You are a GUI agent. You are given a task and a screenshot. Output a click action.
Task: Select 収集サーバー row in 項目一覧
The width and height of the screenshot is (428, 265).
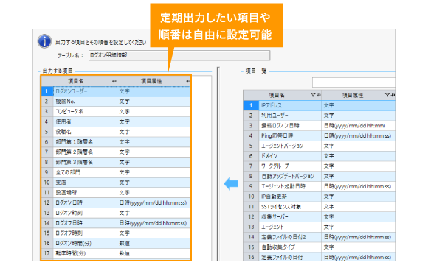[x=319, y=217]
